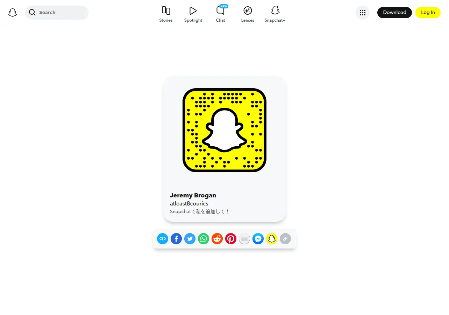Click the Download button
This screenshot has width=449, height=315.
(394, 13)
